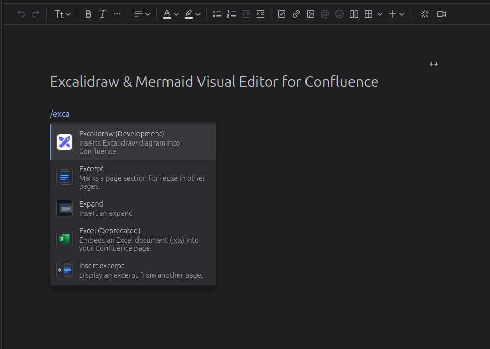The height and width of the screenshot is (349, 490).
Task: Click the green Excel icon
Action: coord(65,239)
